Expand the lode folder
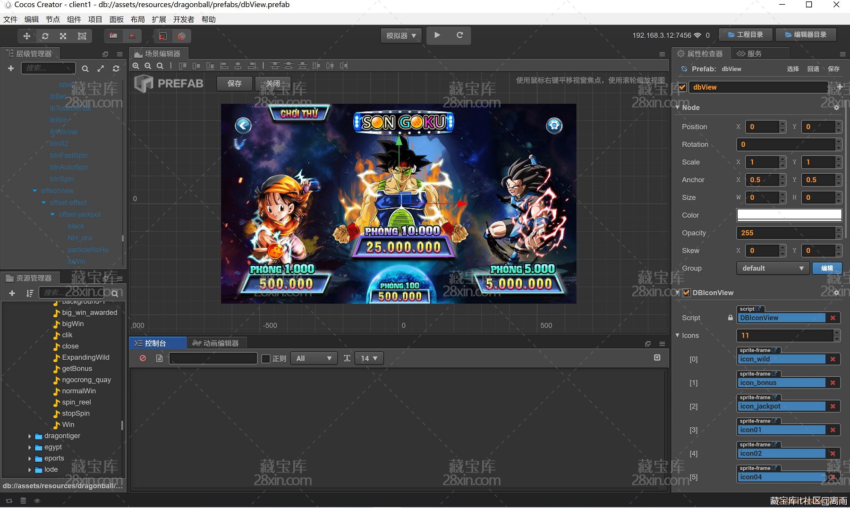 click(x=29, y=470)
